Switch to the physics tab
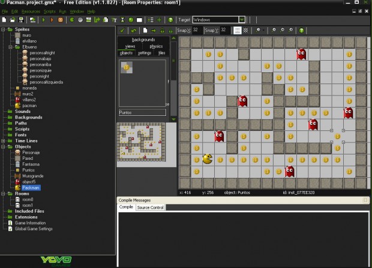 click(156, 46)
